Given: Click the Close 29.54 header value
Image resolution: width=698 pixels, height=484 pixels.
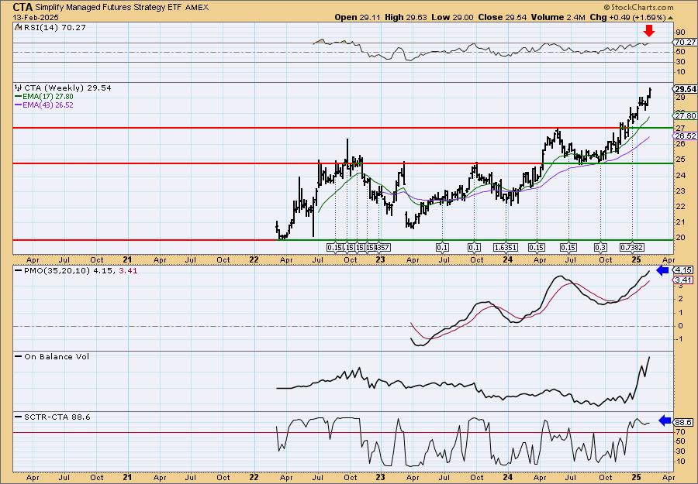Looking at the screenshot, I should click(503, 17).
